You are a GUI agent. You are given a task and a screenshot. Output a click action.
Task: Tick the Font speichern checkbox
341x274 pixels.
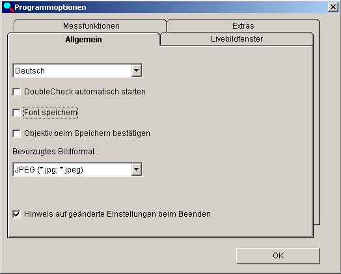(x=16, y=113)
